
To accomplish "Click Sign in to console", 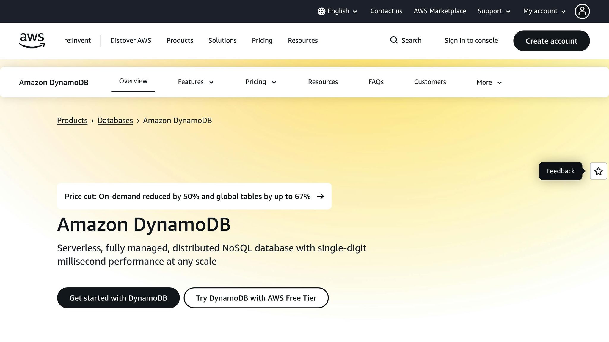I will coord(471,40).
